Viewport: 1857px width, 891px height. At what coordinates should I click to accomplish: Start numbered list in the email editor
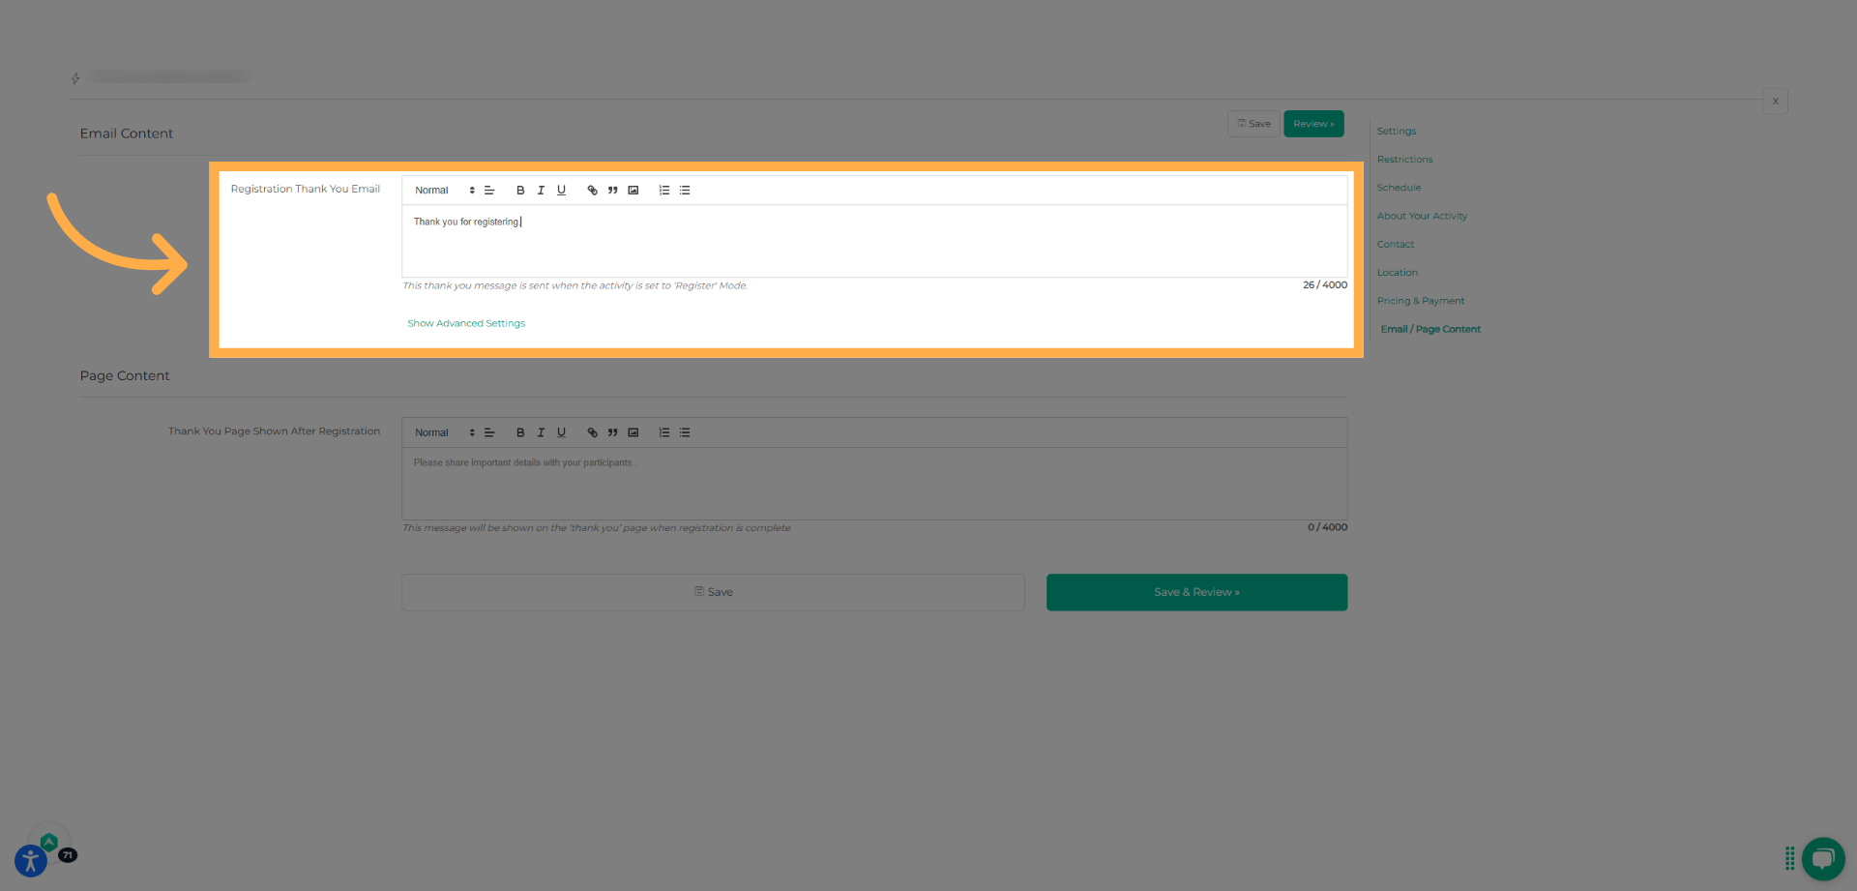(664, 191)
